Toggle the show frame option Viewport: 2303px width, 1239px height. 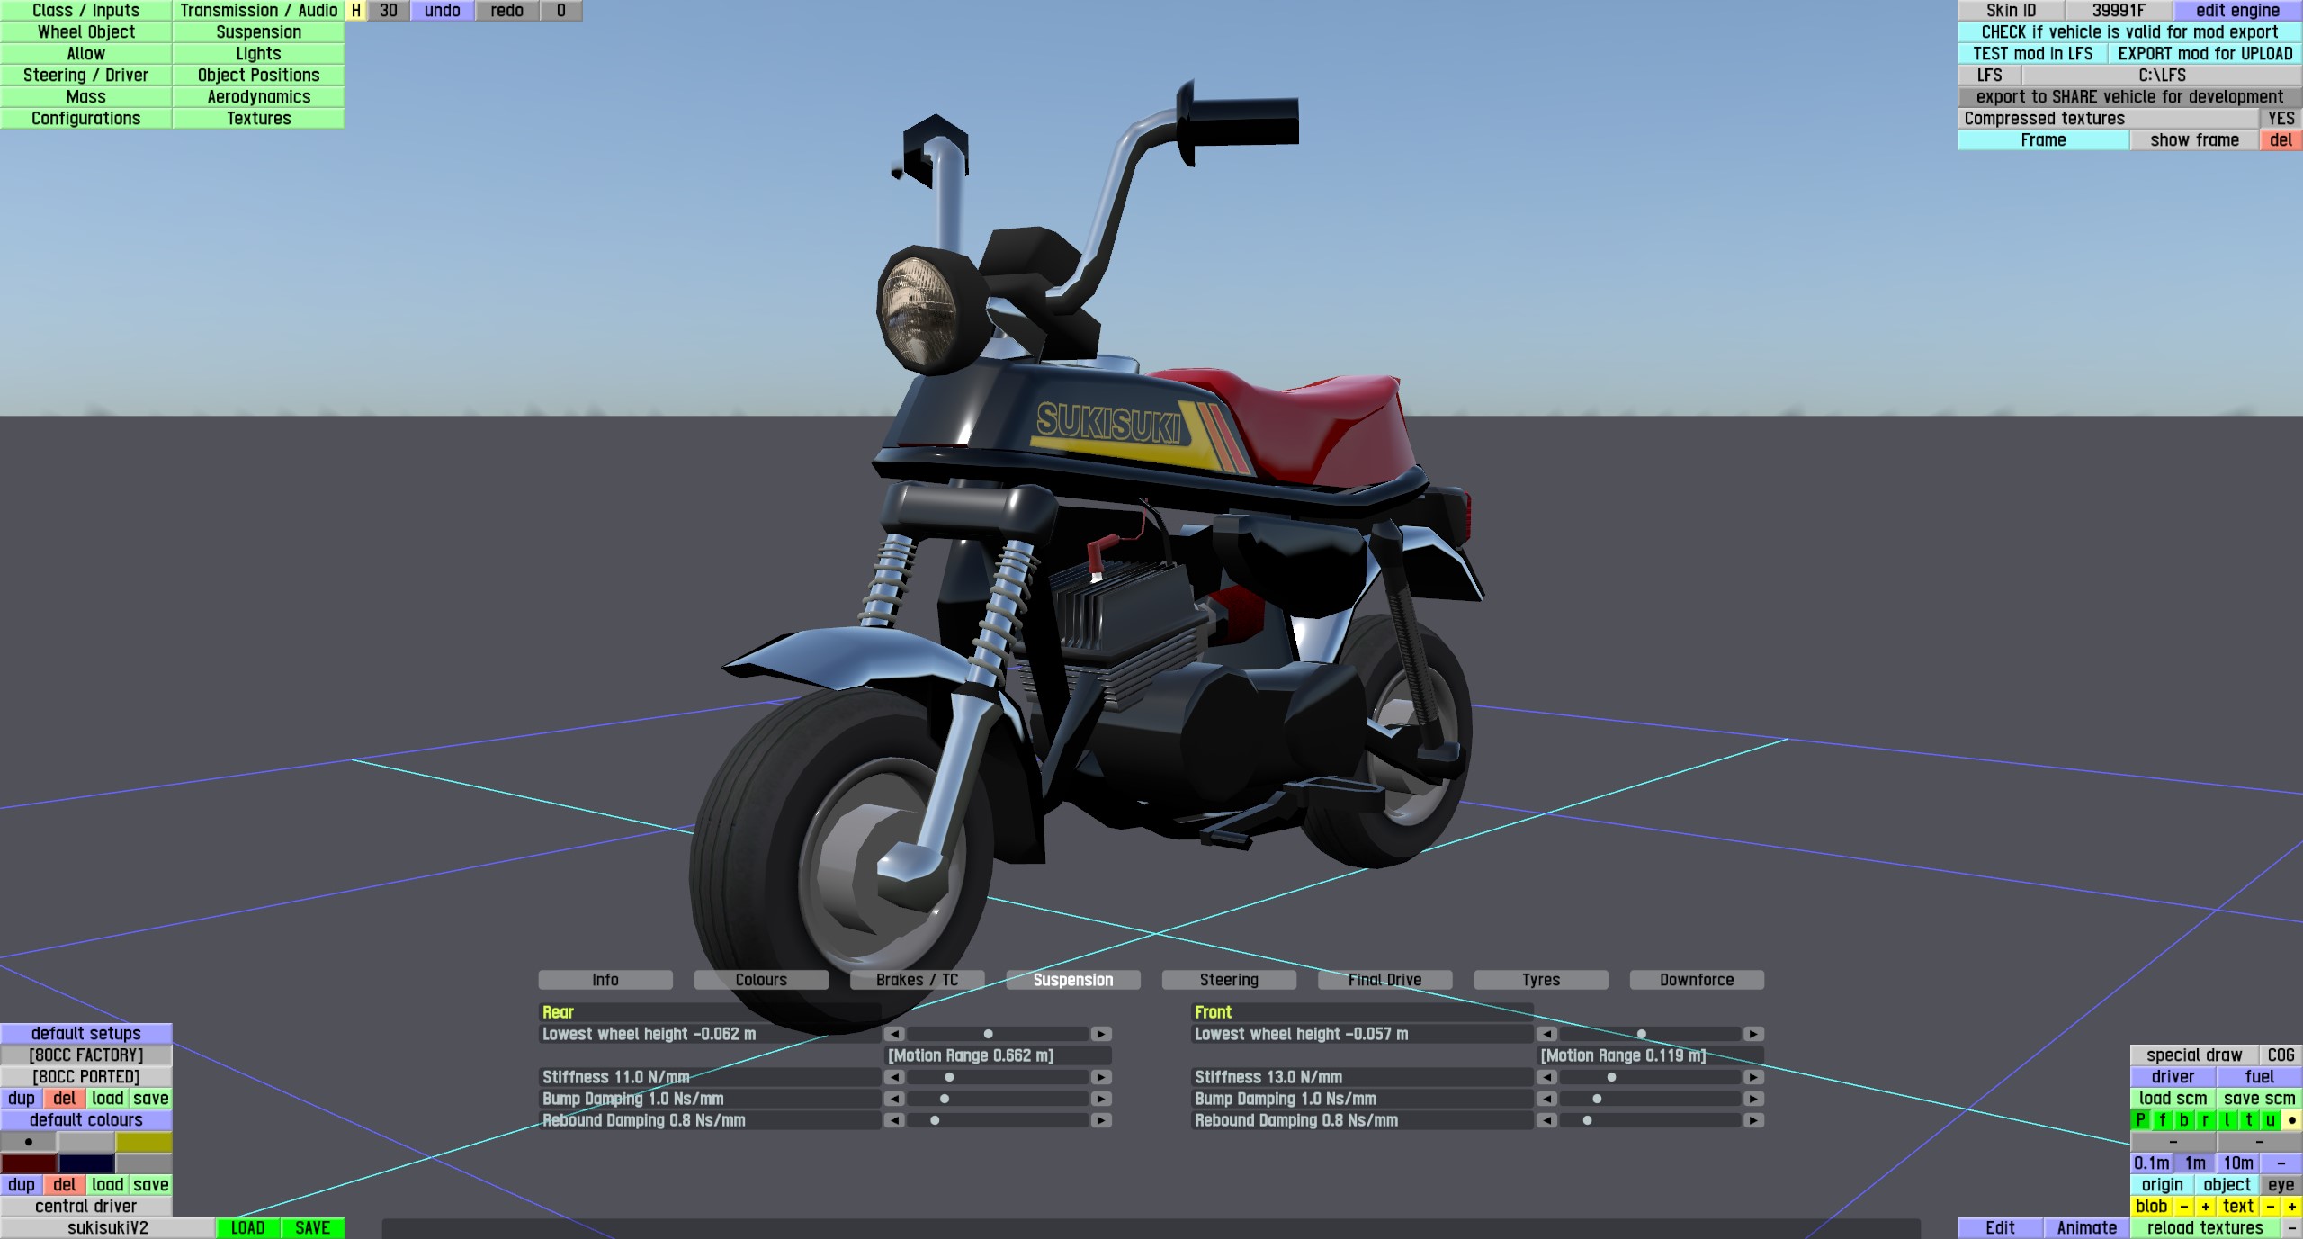[x=2194, y=140]
